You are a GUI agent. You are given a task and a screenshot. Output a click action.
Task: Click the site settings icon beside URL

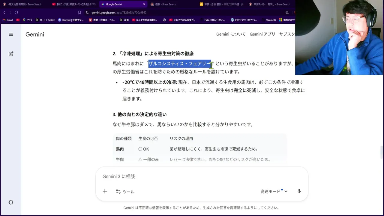(87, 13)
